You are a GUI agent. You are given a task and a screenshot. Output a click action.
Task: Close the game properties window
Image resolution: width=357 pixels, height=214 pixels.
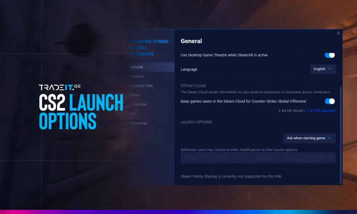click(x=338, y=33)
